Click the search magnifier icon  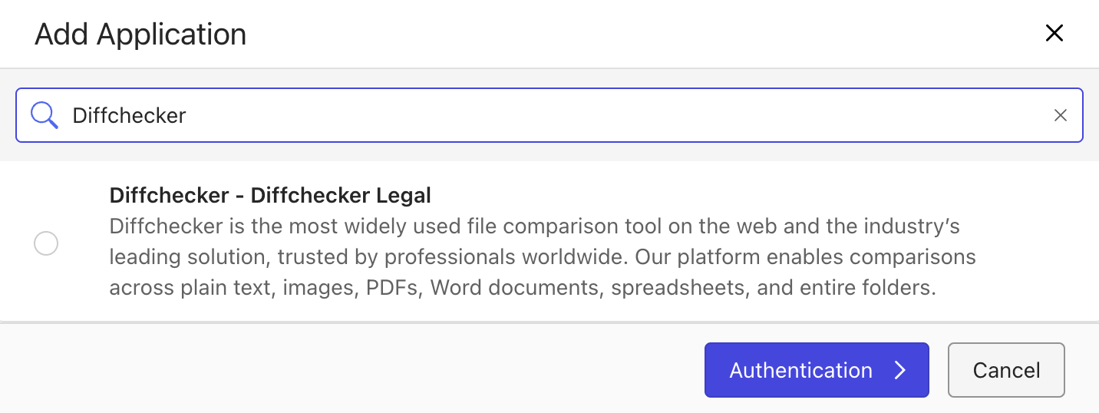click(x=45, y=115)
